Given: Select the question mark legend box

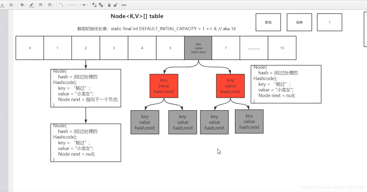Looking at the screenshot, I should pos(330,22).
